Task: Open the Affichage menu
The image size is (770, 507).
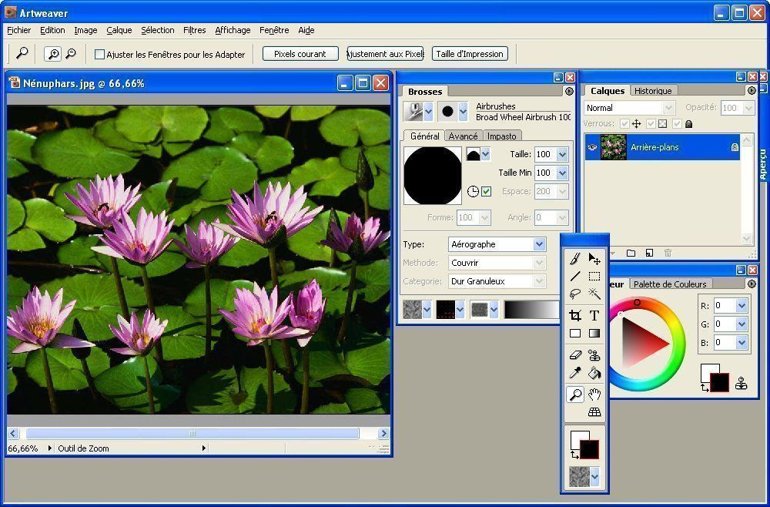Action: 233,30
